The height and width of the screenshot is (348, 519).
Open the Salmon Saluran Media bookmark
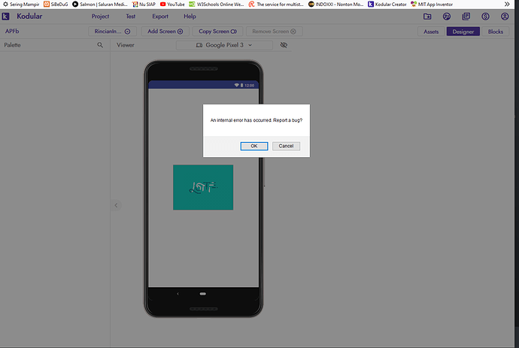click(x=99, y=5)
